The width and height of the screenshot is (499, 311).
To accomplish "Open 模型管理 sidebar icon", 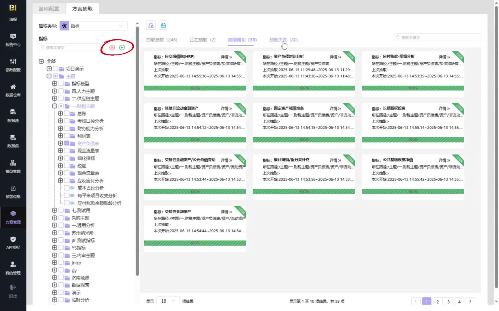I will 13,166.
